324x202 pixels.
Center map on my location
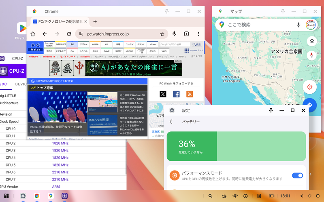[309, 87]
